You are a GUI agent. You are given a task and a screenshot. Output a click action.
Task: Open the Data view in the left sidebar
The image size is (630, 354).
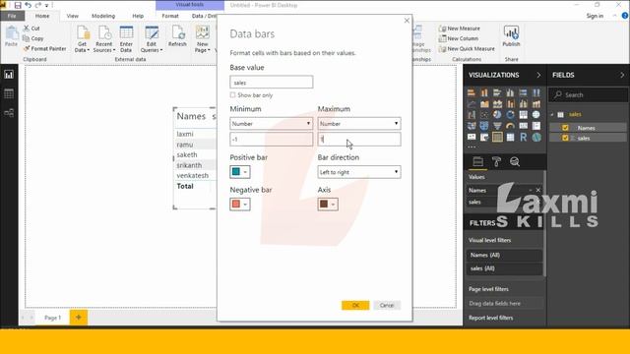point(9,93)
